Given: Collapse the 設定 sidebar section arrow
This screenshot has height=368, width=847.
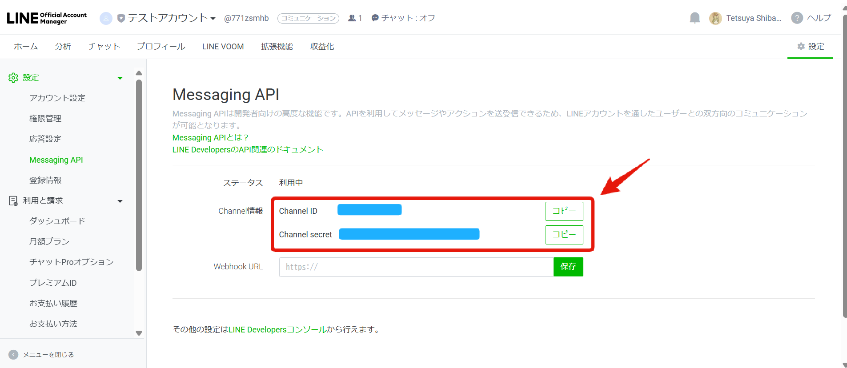Looking at the screenshot, I should click(120, 78).
